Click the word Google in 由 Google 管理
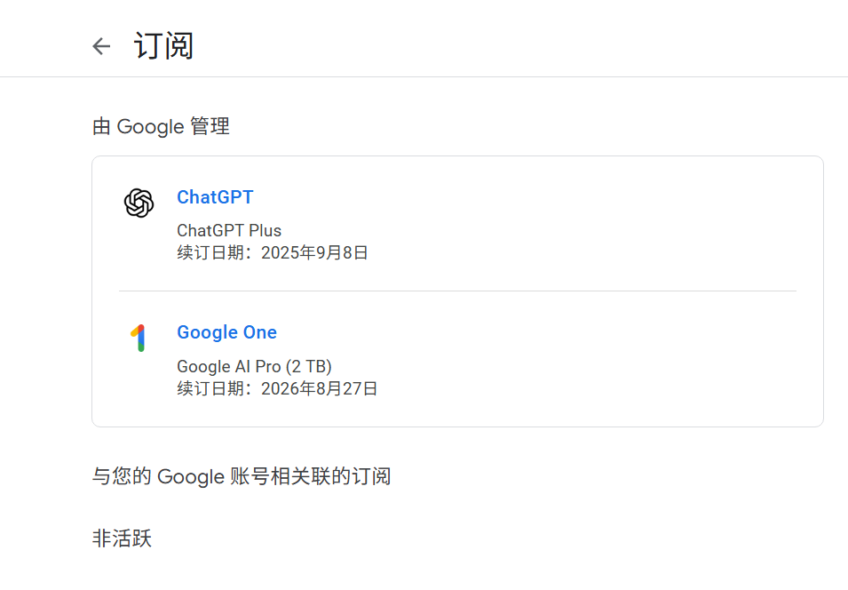This screenshot has height=590, width=848. [x=150, y=127]
